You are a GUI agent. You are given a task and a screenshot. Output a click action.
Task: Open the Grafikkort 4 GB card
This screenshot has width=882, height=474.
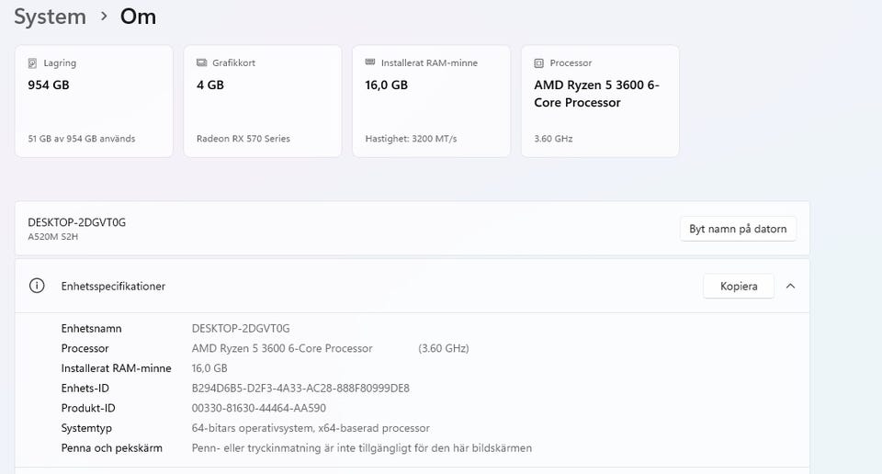coord(262,101)
